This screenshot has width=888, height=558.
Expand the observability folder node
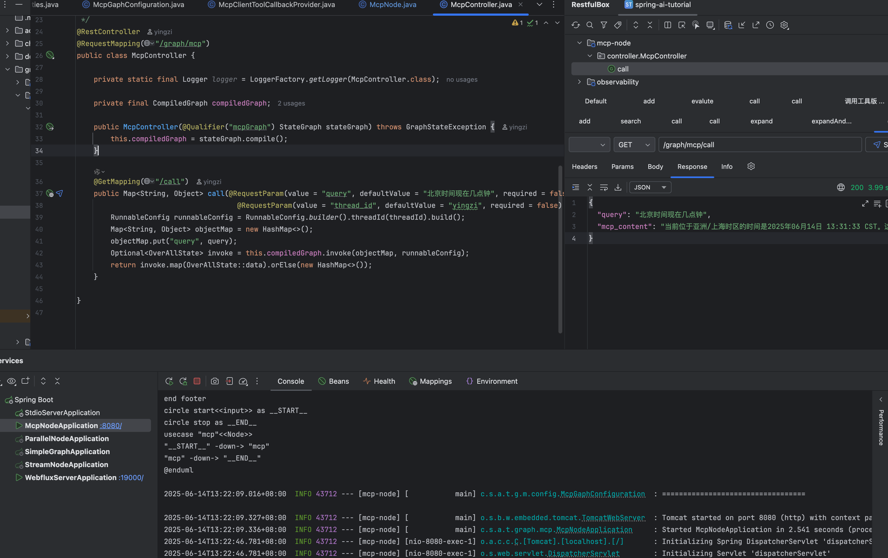[x=579, y=82]
